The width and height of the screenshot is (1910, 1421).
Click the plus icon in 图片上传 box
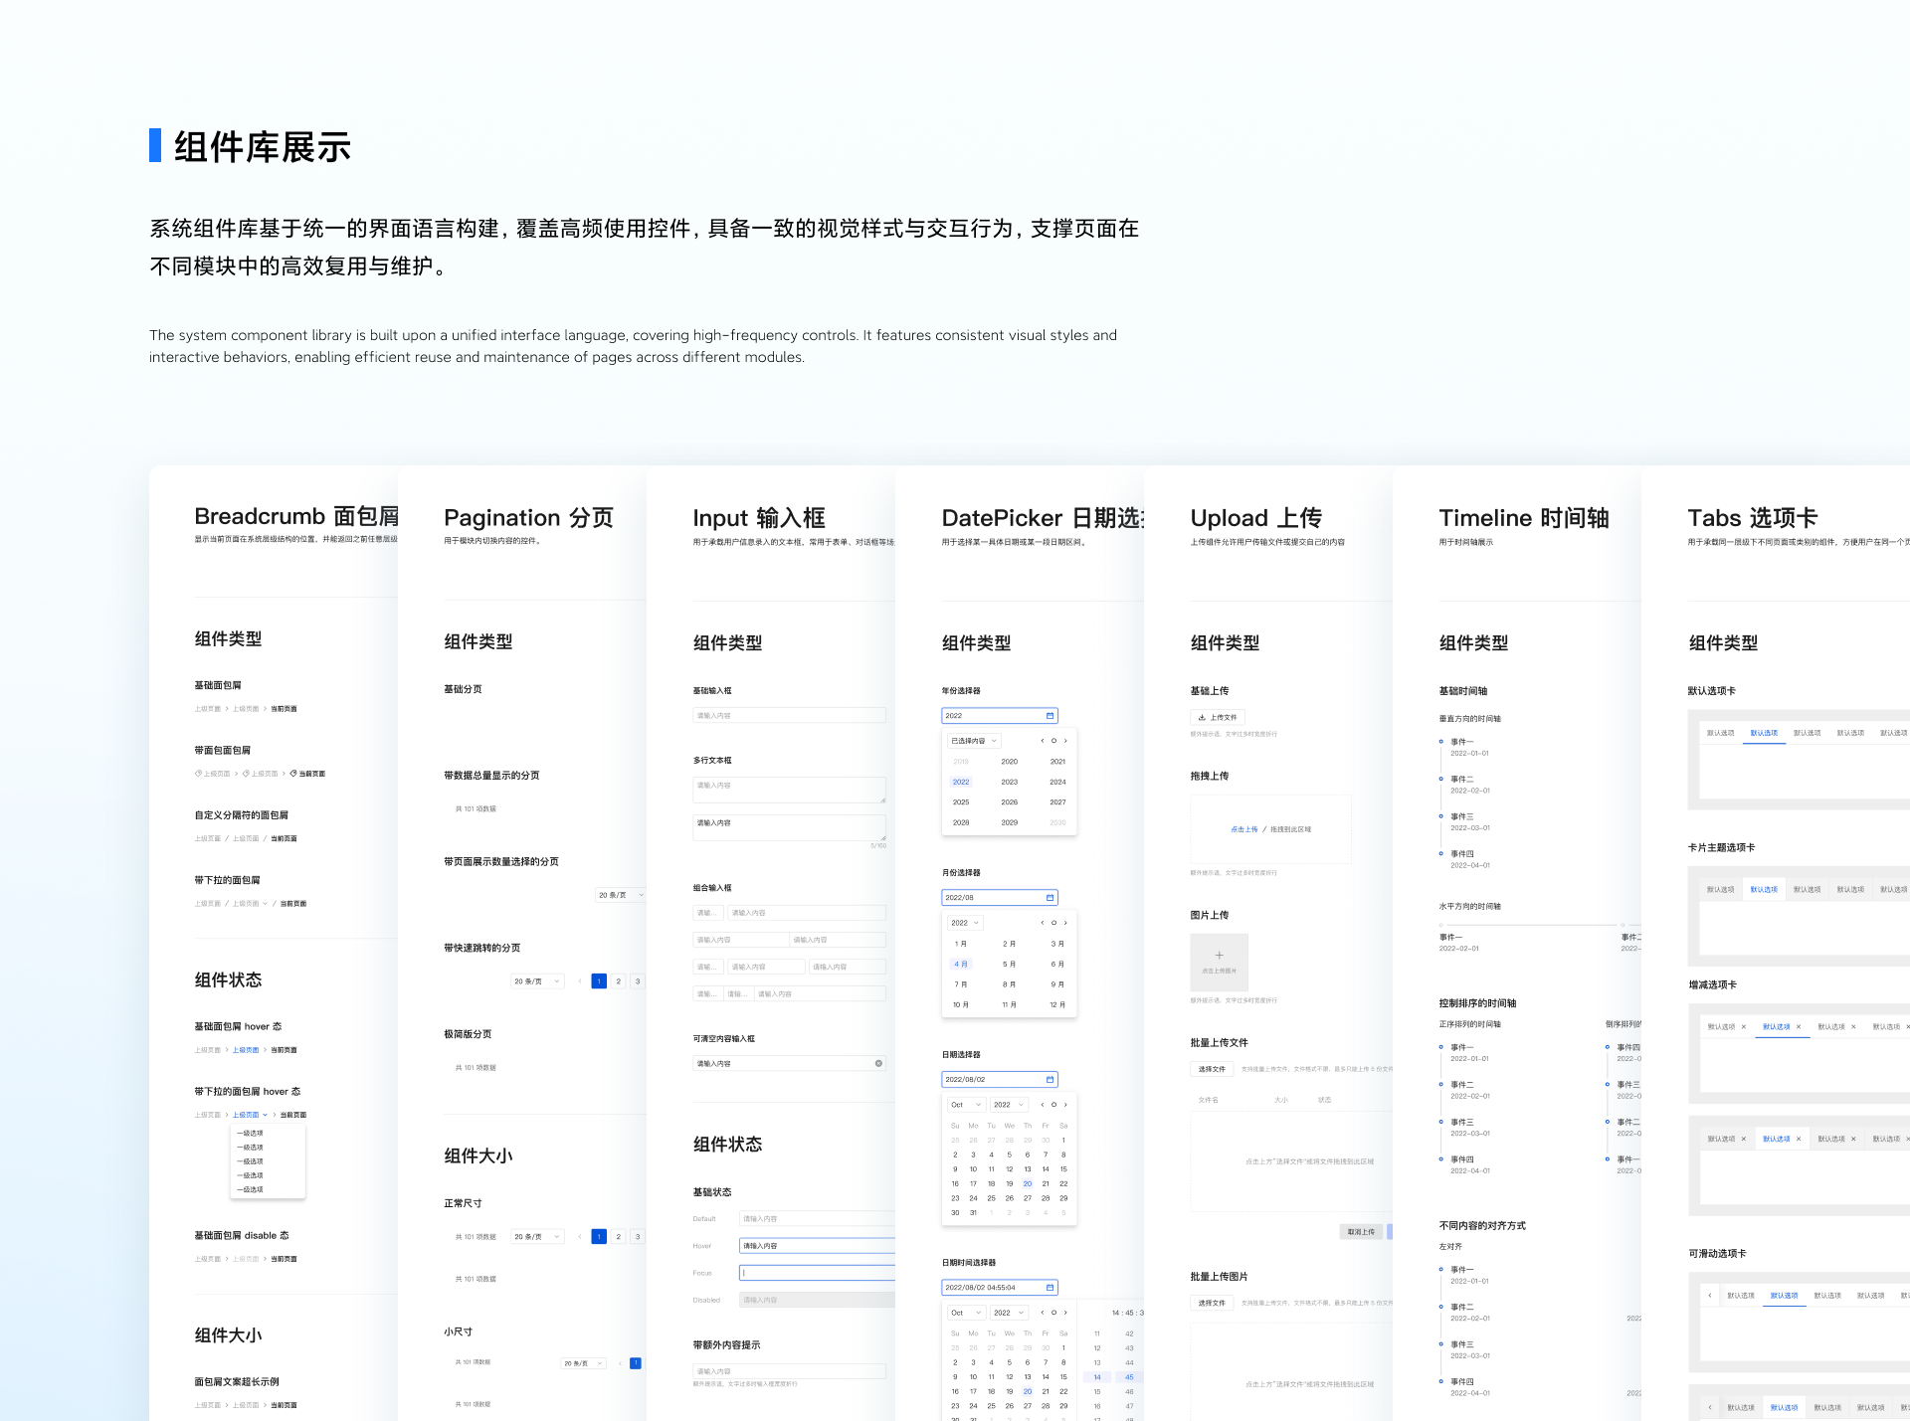pyautogui.click(x=1219, y=956)
